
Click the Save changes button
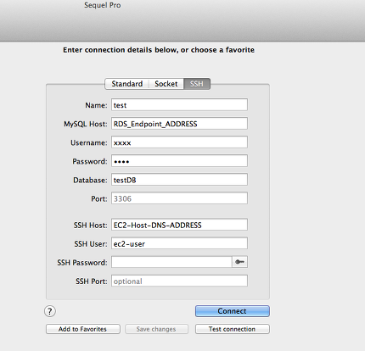pos(156,329)
